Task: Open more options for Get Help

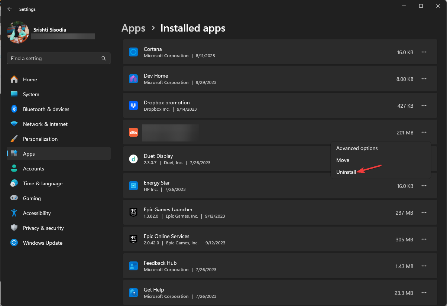Action: coord(424,293)
